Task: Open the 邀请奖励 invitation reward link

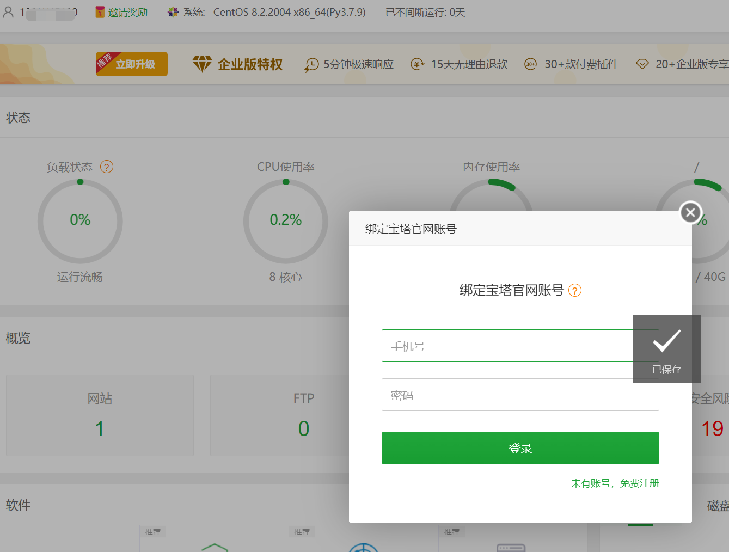Action: coord(127,13)
